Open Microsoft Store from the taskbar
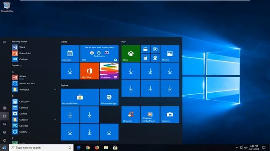The image size is (270, 151). pos(115,148)
